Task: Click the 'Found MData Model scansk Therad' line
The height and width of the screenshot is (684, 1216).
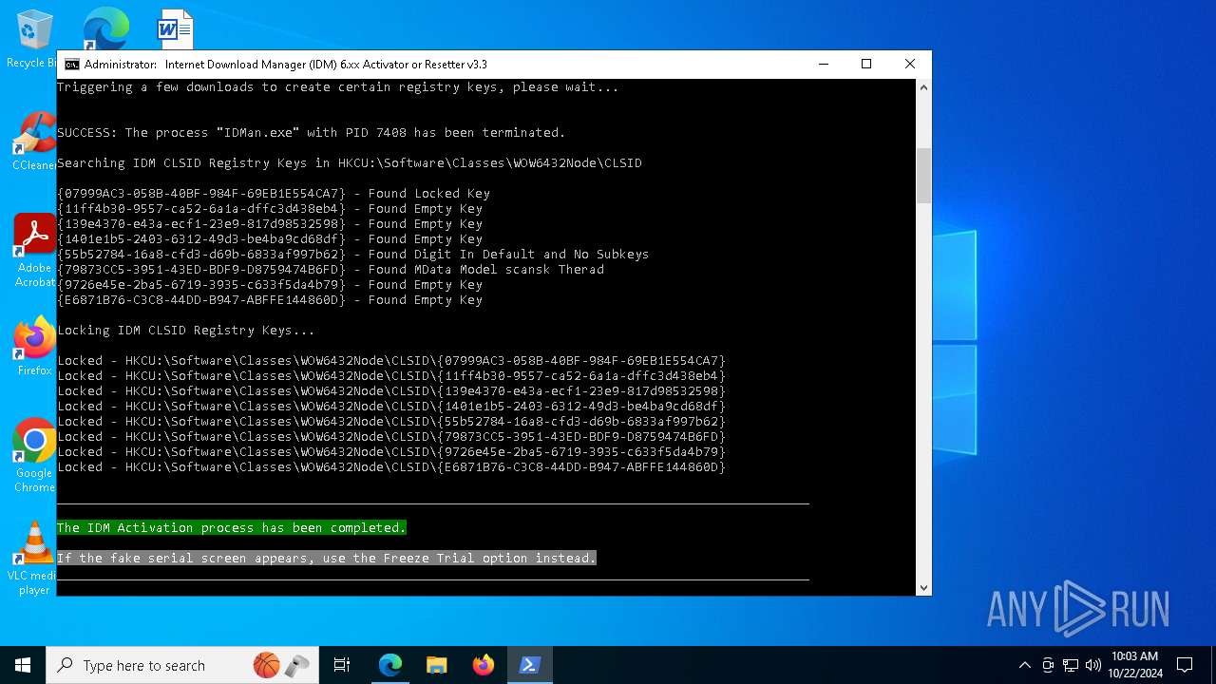Action: pos(331,270)
